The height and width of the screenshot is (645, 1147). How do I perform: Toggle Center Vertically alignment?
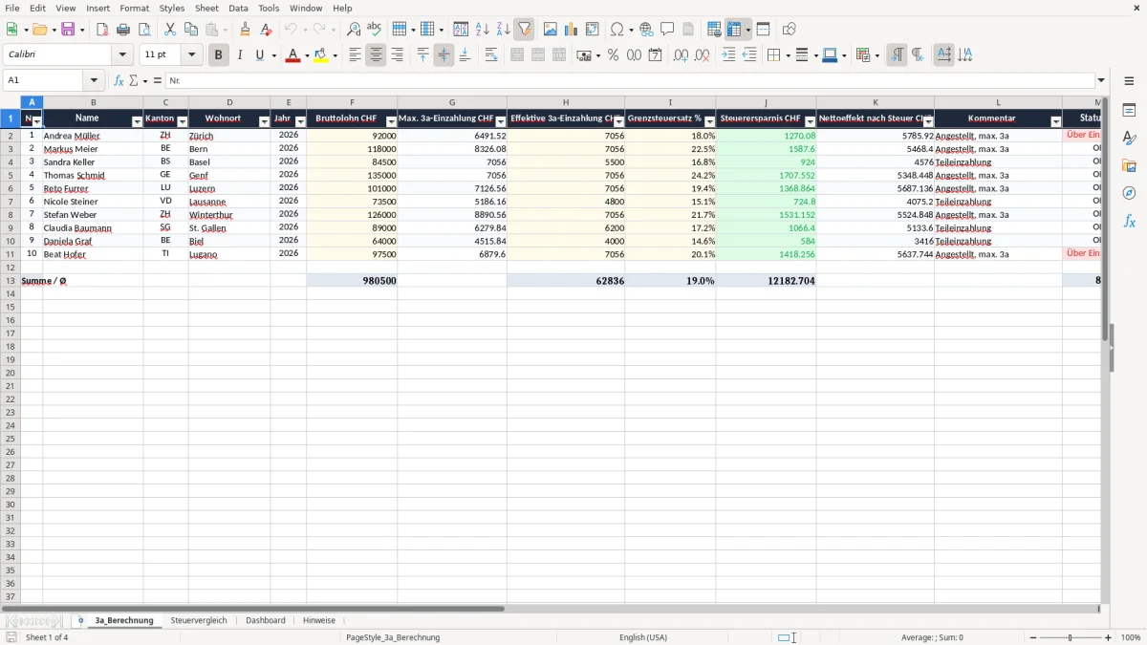click(444, 55)
